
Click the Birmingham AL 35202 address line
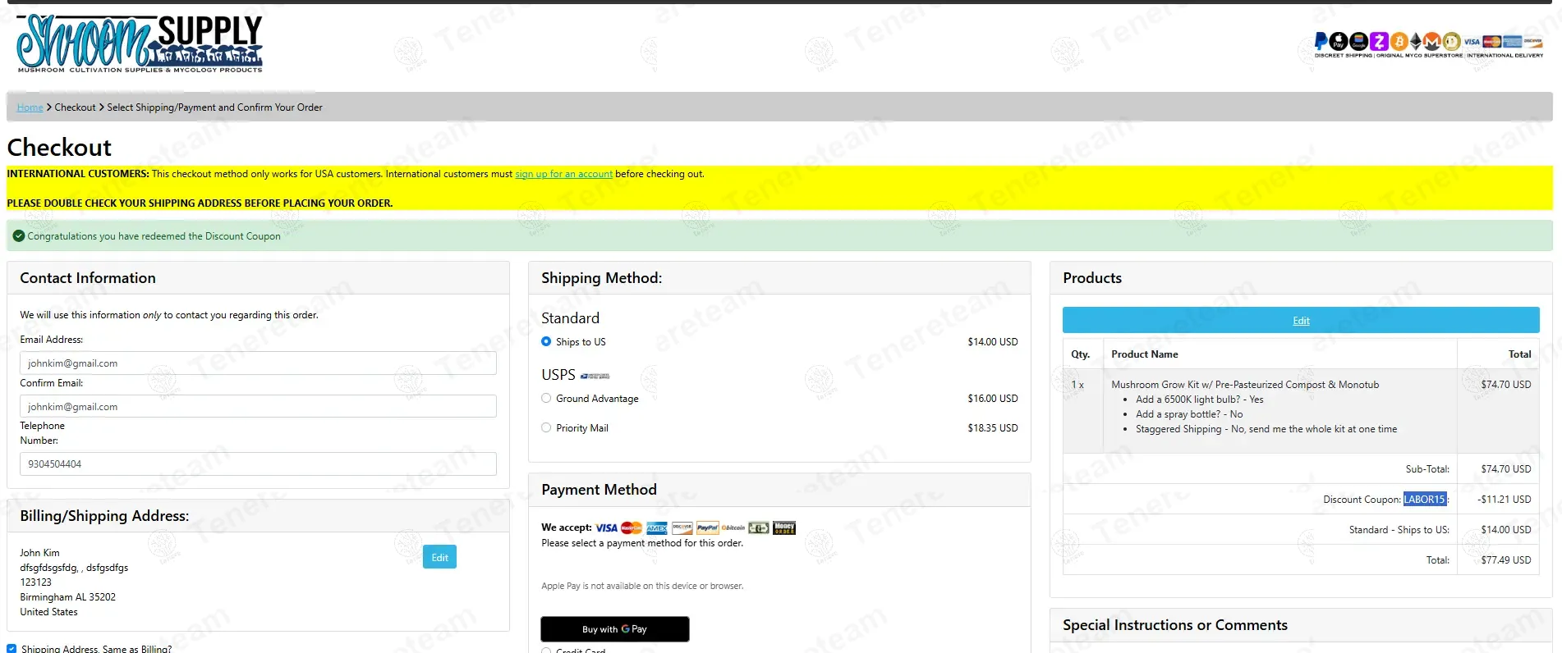click(68, 597)
